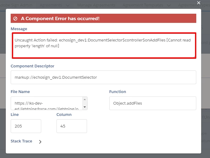Open the Agreements tab
This screenshot has height=158, width=210.
[51, 5]
